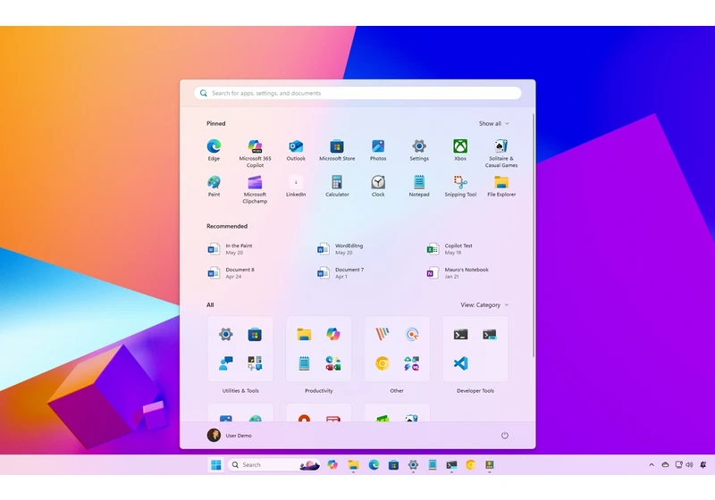
Task: Open Copilot Test Excel workbook
Action: tap(450, 248)
